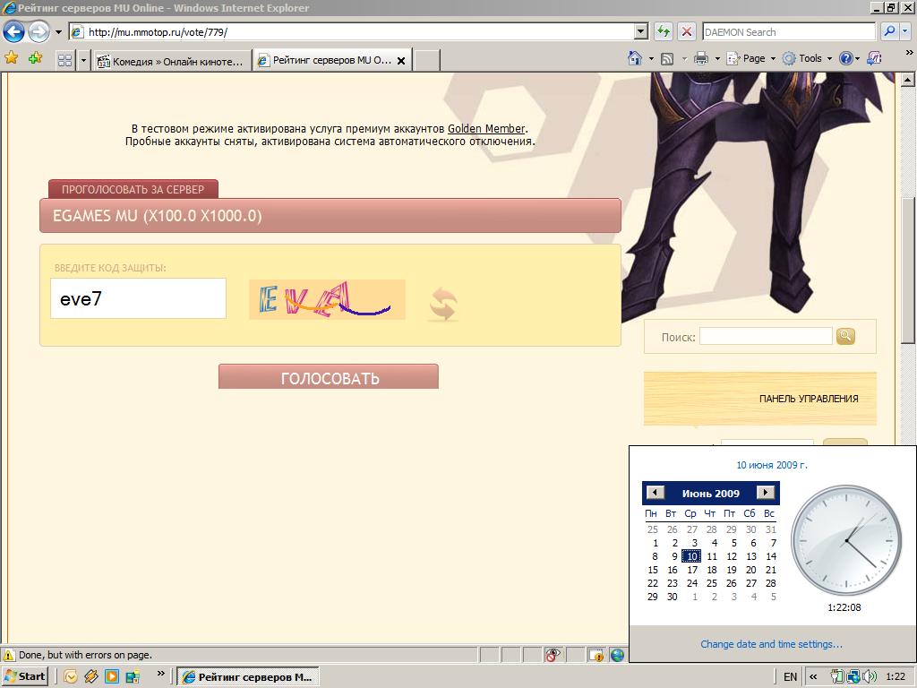Launch the orange media player Quick Launch icon
Image resolution: width=917 pixels, height=688 pixels.
111,677
